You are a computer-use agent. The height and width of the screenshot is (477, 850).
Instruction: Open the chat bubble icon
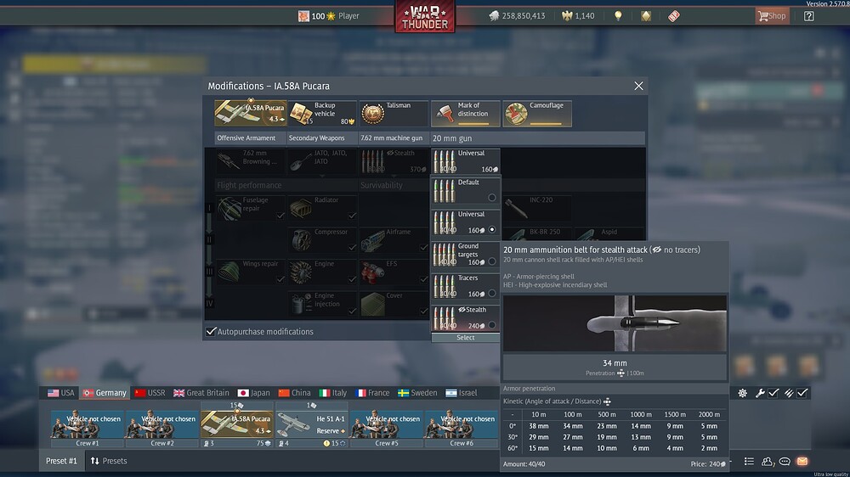(785, 462)
